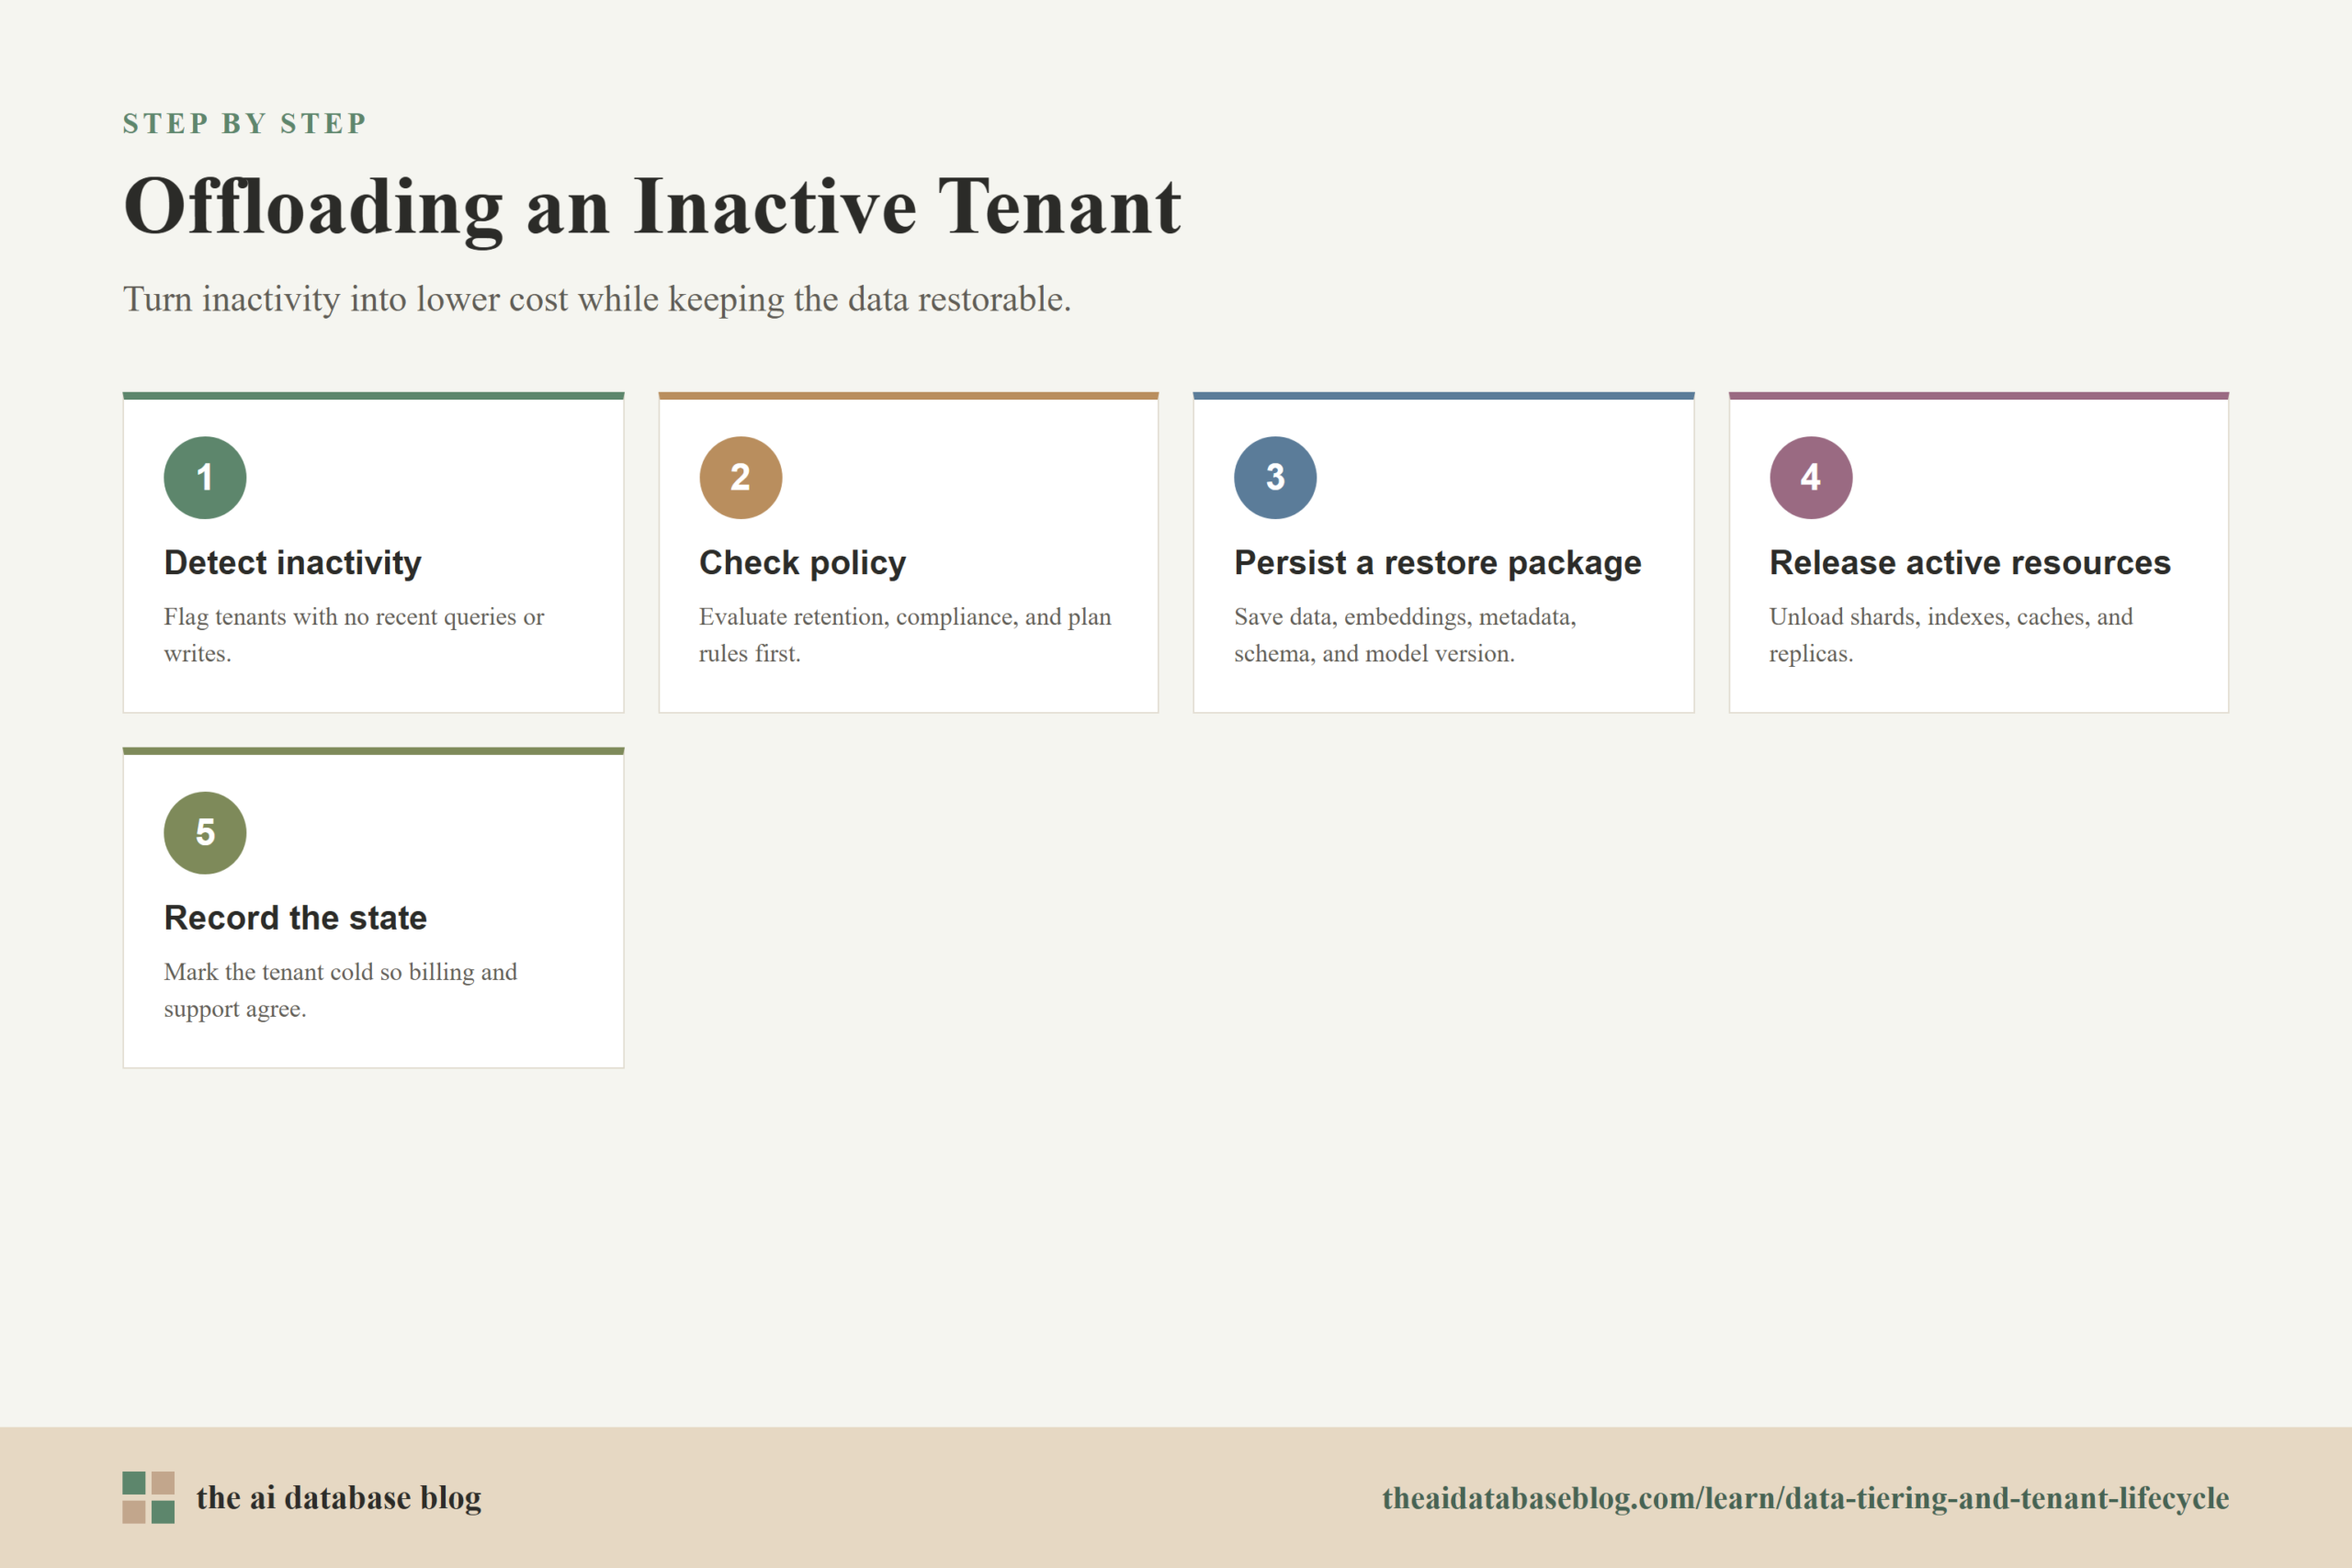Image resolution: width=2352 pixels, height=1568 pixels.
Task: Click 'Evaluate retention, compliance, and plan' text
Action: [x=905, y=635]
